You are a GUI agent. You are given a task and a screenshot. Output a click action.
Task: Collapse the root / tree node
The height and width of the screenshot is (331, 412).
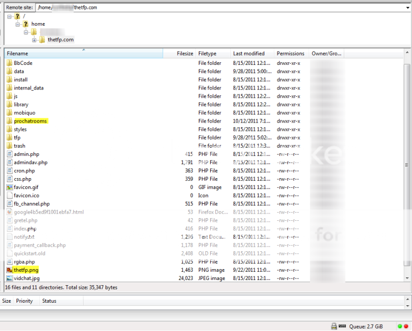(x=8, y=16)
